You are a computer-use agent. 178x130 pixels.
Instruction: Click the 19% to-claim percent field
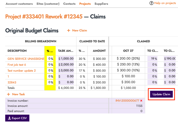tap(153, 59)
